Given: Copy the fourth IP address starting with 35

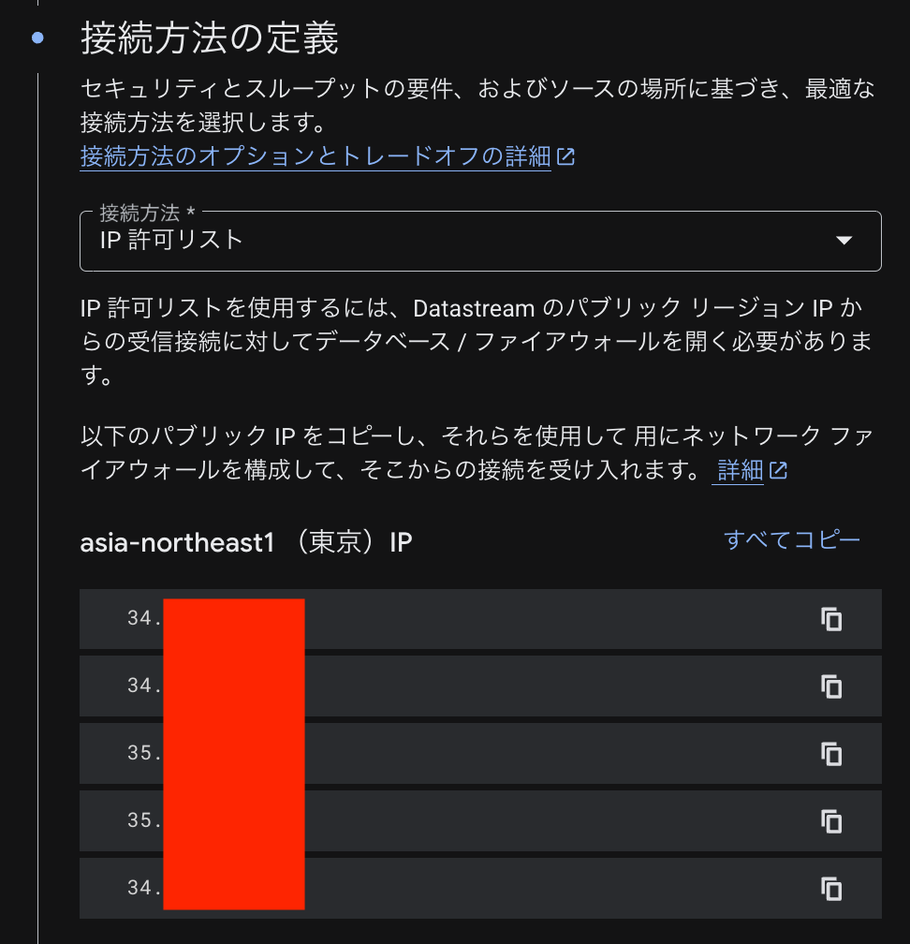Looking at the screenshot, I should [x=831, y=821].
